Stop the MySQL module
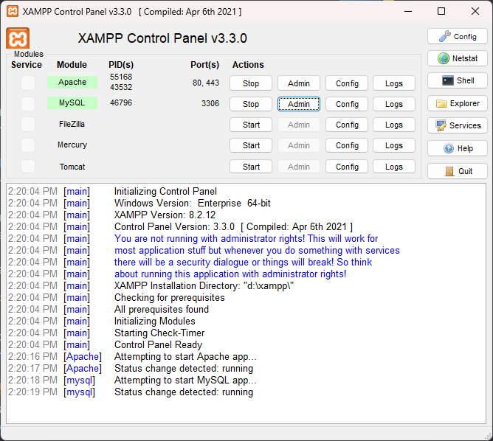493x441 pixels. click(251, 104)
